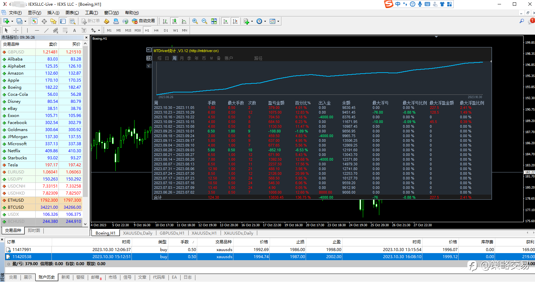Open the 工具(T) menu

click(91, 13)
